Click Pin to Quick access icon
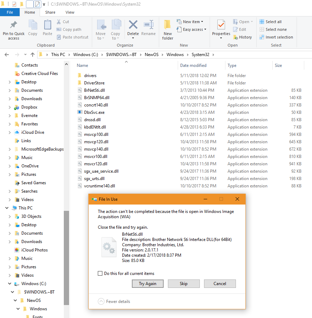This screenshot has width=312, height=318. tap(14, 25)
